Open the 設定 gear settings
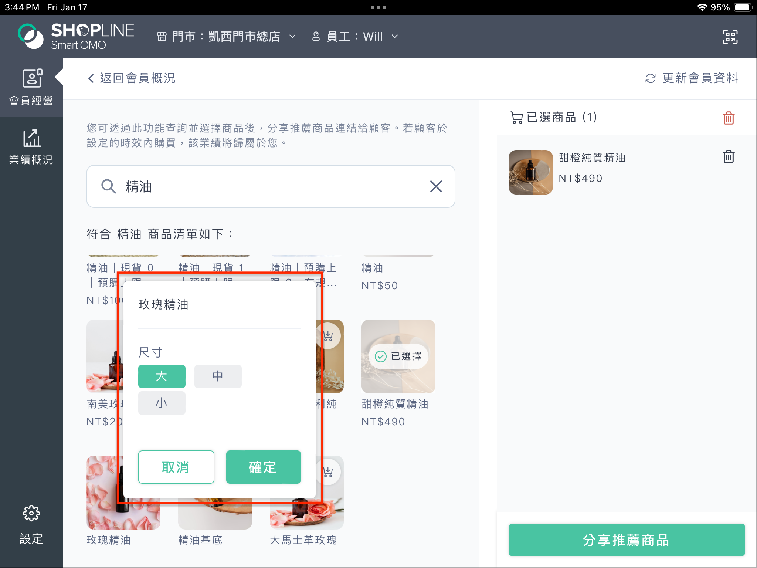Screen dimensions: 757x568 [31, 525]
